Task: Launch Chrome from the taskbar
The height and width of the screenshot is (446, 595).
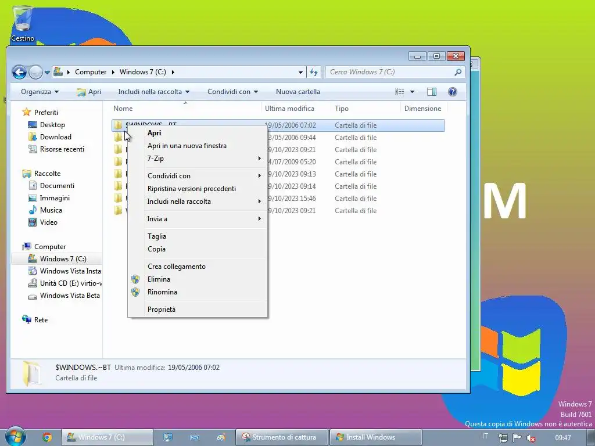Action: pyautogui.click(x=47, y=438)
